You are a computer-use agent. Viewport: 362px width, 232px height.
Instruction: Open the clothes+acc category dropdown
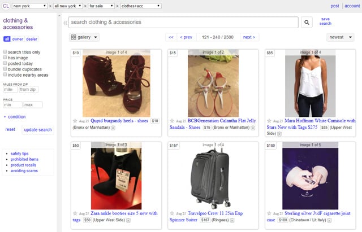[141, 6]
